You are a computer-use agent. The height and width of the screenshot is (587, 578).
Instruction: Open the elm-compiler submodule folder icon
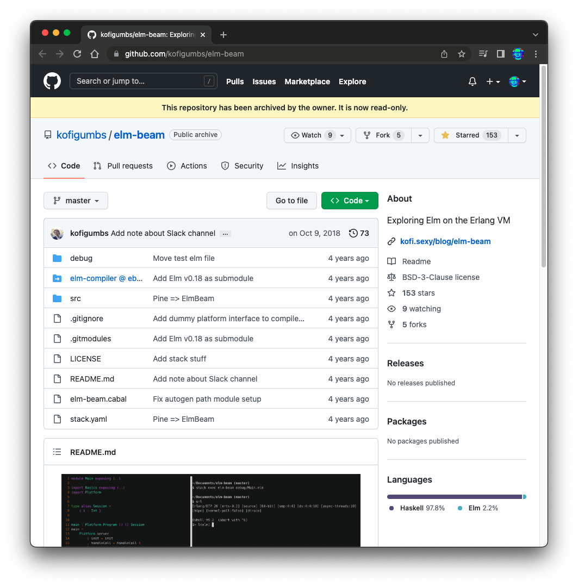point(57,278)
